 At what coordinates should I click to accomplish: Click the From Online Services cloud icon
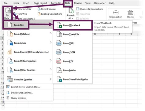10,61
